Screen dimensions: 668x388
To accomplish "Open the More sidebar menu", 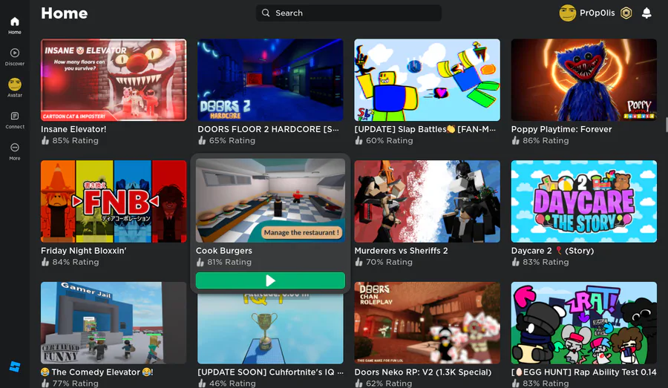I will click(x=15, y=151).
